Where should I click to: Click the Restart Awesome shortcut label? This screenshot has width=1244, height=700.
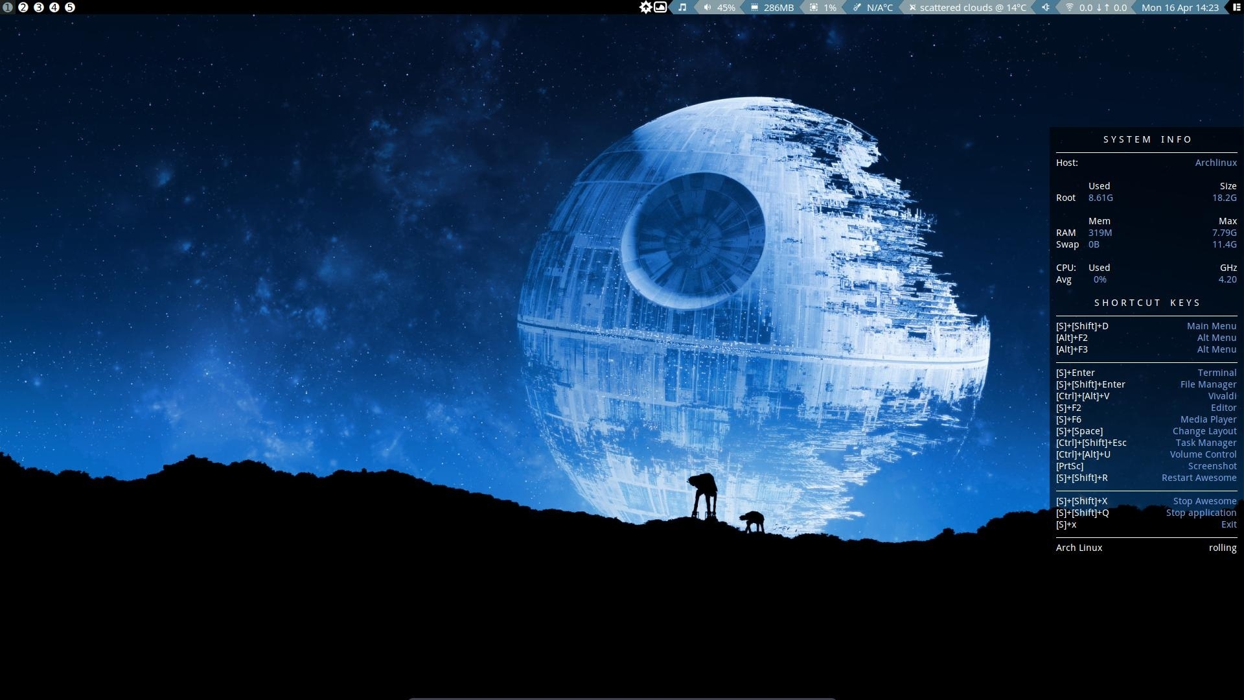tap(1199, 478)
